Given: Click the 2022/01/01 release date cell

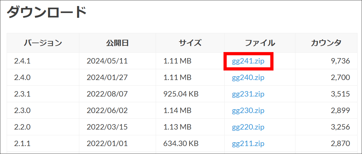Looking at the screenshot, I should click(107, 144).
